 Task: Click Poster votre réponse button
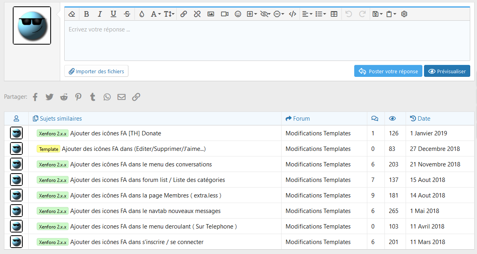pos(388,71)
